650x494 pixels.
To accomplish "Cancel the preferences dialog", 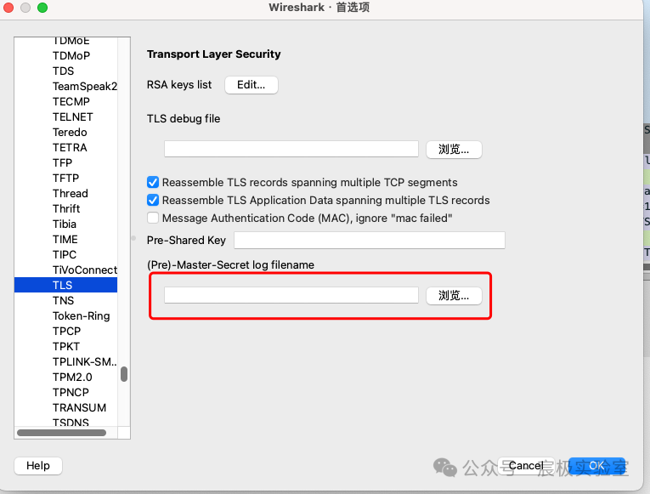I will 526,466.
